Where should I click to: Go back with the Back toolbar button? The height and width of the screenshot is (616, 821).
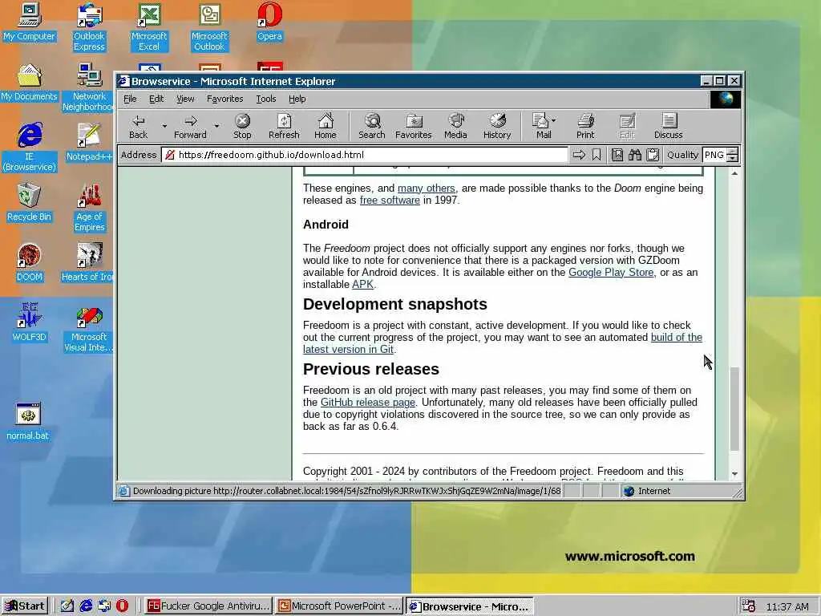click(x=138, y=126)
